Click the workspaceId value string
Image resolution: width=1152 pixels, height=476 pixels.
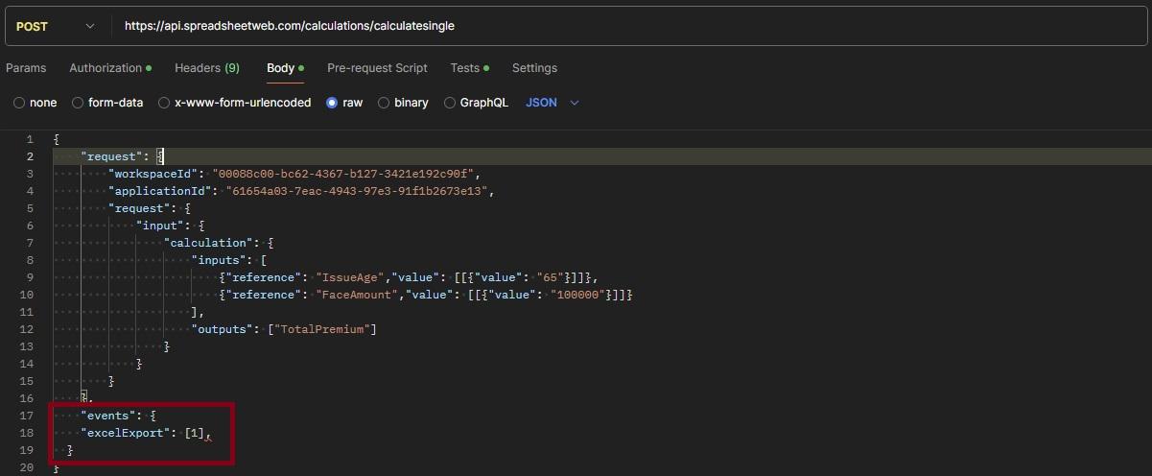(343, 174)
